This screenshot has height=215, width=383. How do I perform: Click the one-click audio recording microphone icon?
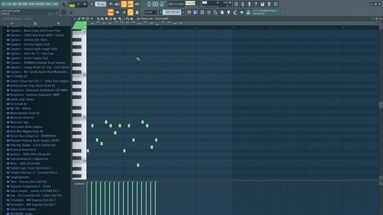tap(249, 4)
